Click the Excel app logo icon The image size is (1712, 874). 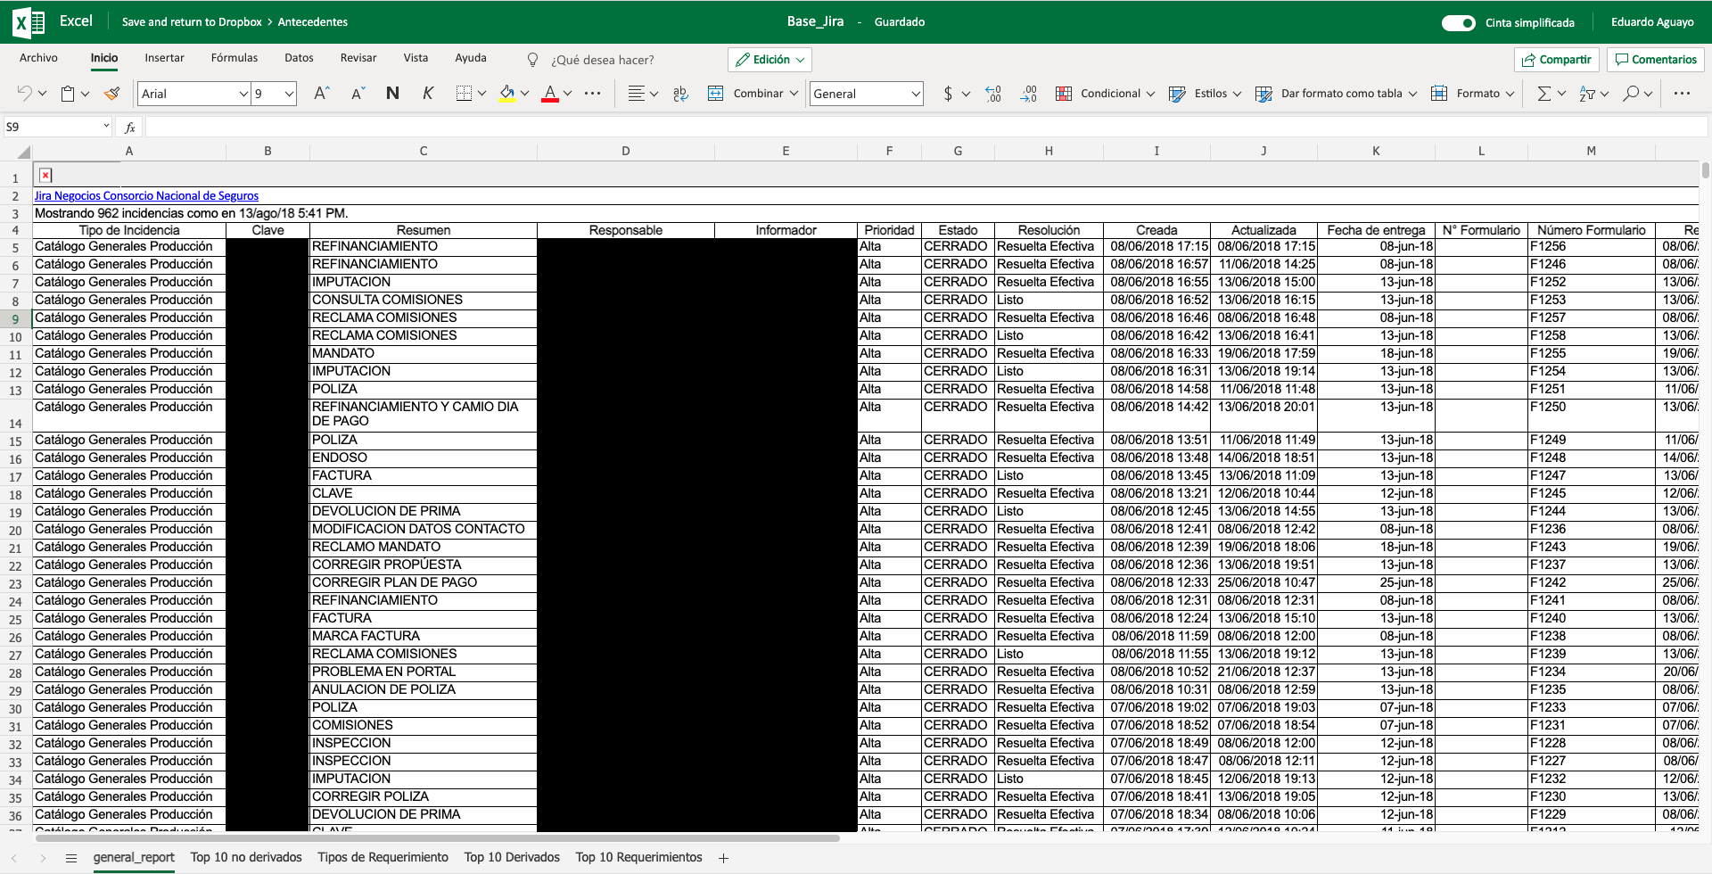[29, 22]
